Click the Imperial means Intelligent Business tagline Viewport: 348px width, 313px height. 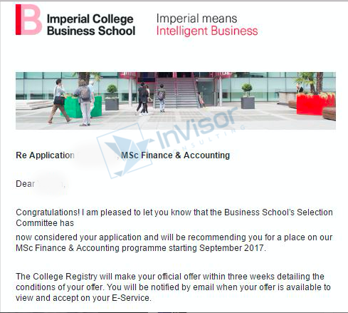coord(207,25)
